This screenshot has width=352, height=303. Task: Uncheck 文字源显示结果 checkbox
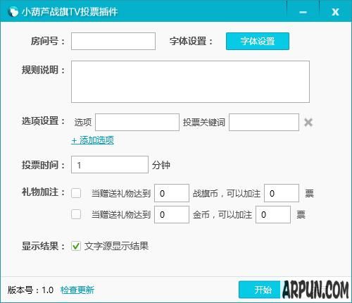(76, 246)
